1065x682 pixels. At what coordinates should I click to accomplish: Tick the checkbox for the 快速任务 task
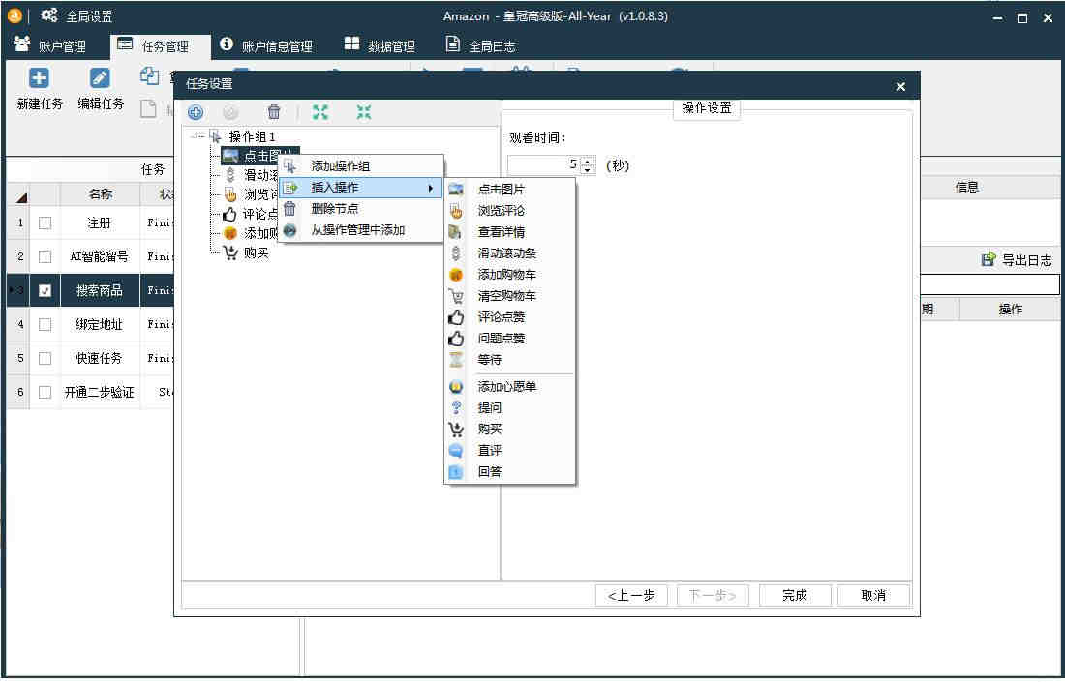(x=45, y=358)
